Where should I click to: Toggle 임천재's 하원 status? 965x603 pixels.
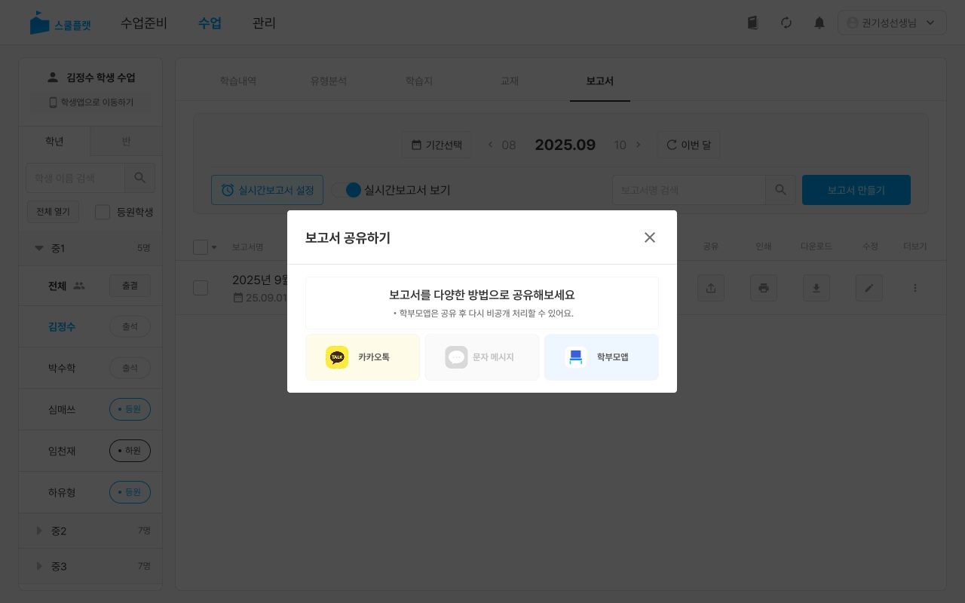pyautogui.click(x=130, y=451)
